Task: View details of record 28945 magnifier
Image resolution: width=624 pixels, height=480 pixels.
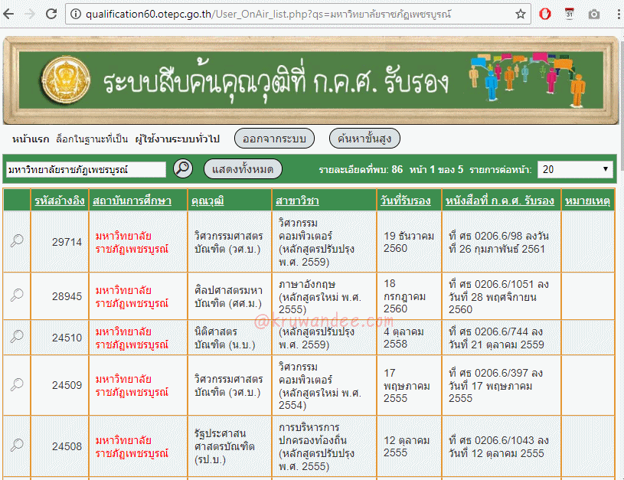Action: (17, 296)
